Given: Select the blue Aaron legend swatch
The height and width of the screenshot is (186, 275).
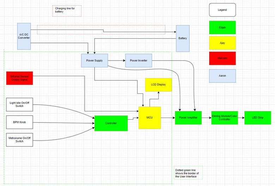Looking at the screenshot, I should (222, 75).
